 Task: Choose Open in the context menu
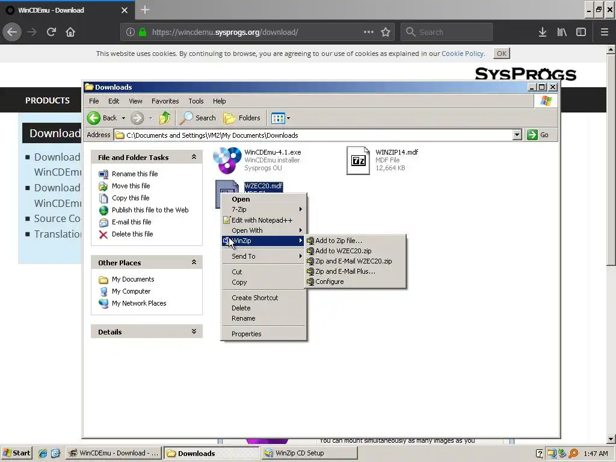(x=263, y=199)
